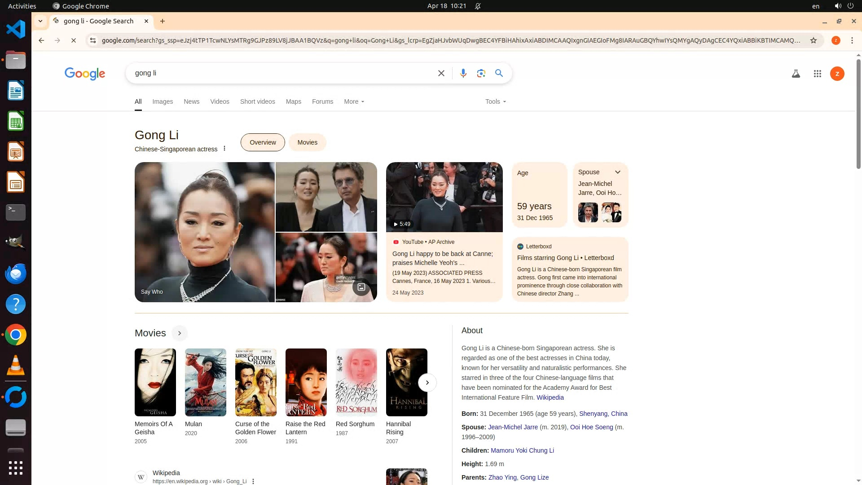Toggle do-not-disturb notification bell in top bar
This screenshot has width=862, height=485.
(x=478, y=6)
